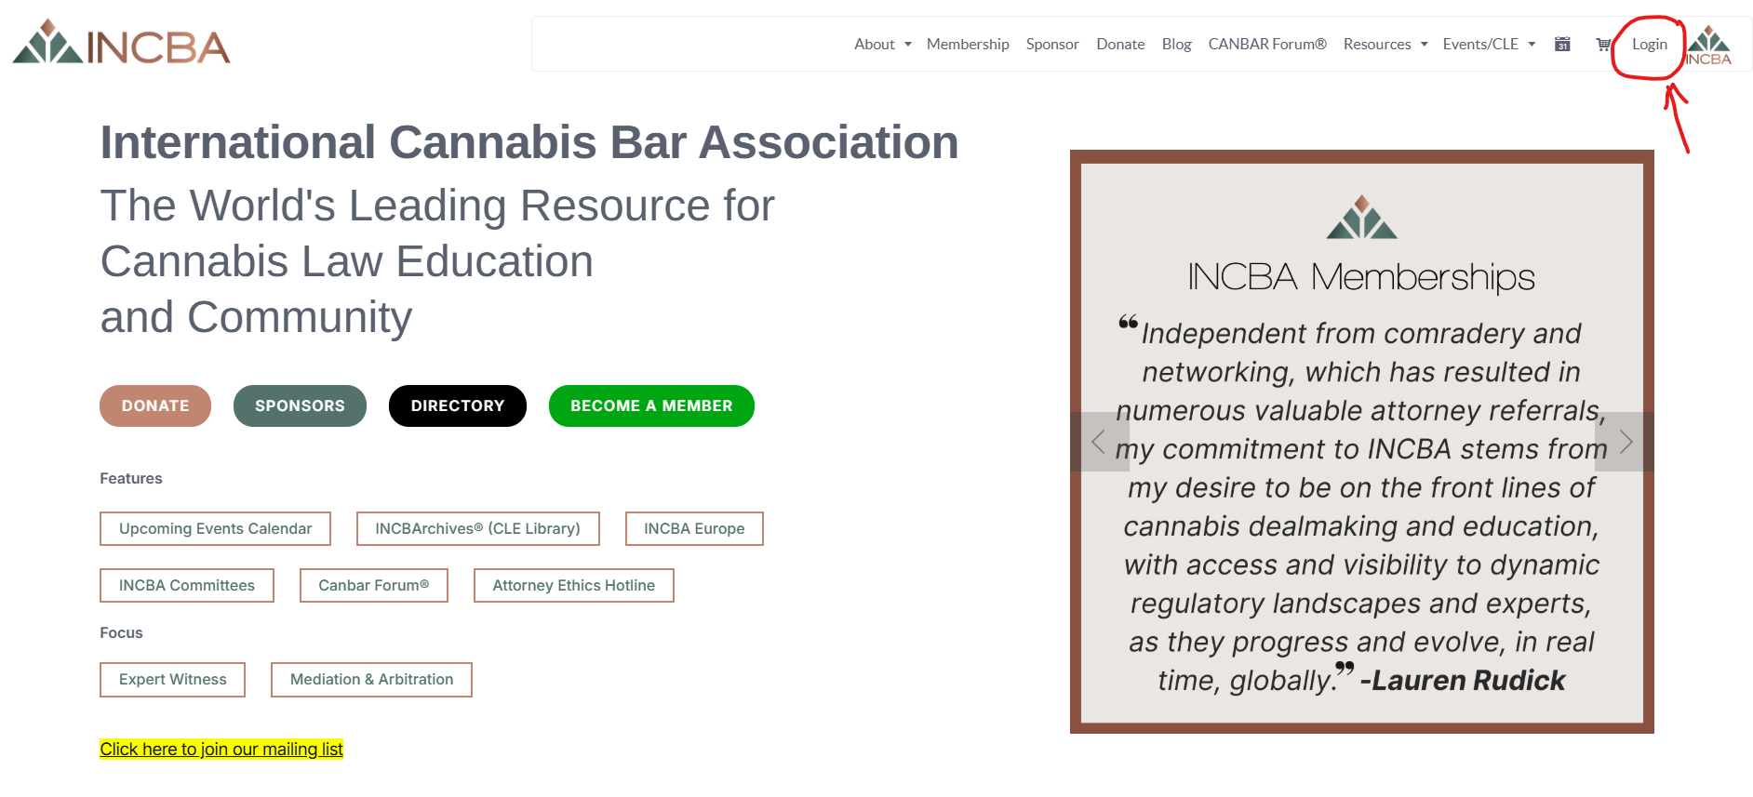
Task: Advance to next testimonial slide
Action: 1625,442
